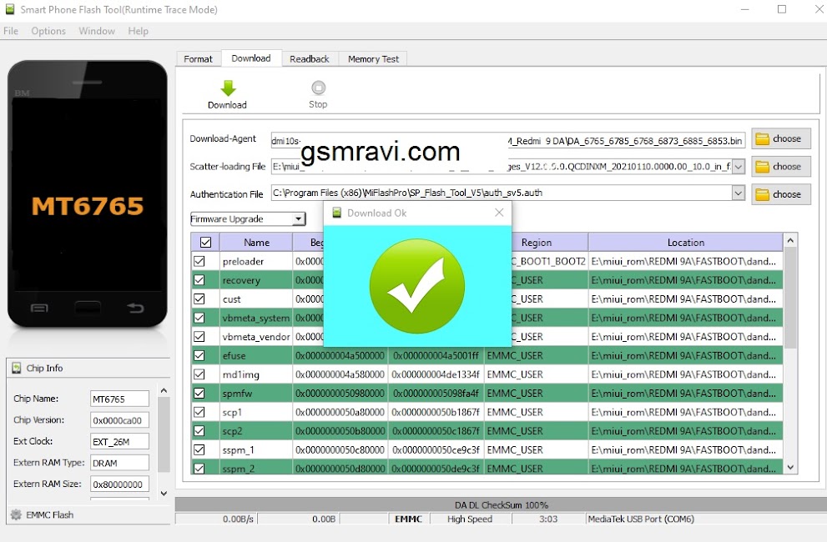Click Chip Info scroll up arrow
Viewport: 827px width, 542px height.
click(164, 391)
